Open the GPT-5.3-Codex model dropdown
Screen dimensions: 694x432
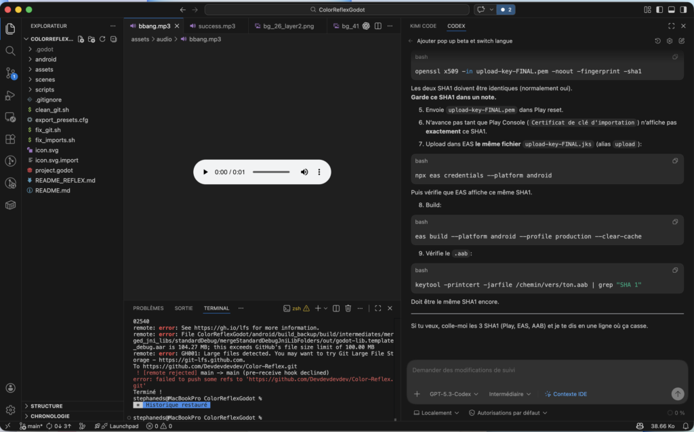pos(453,393)
